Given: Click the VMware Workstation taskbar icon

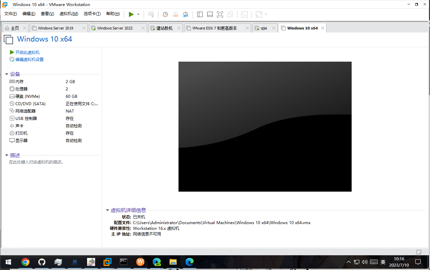Looking at the screenshot, I should click(x=107, y=262).
